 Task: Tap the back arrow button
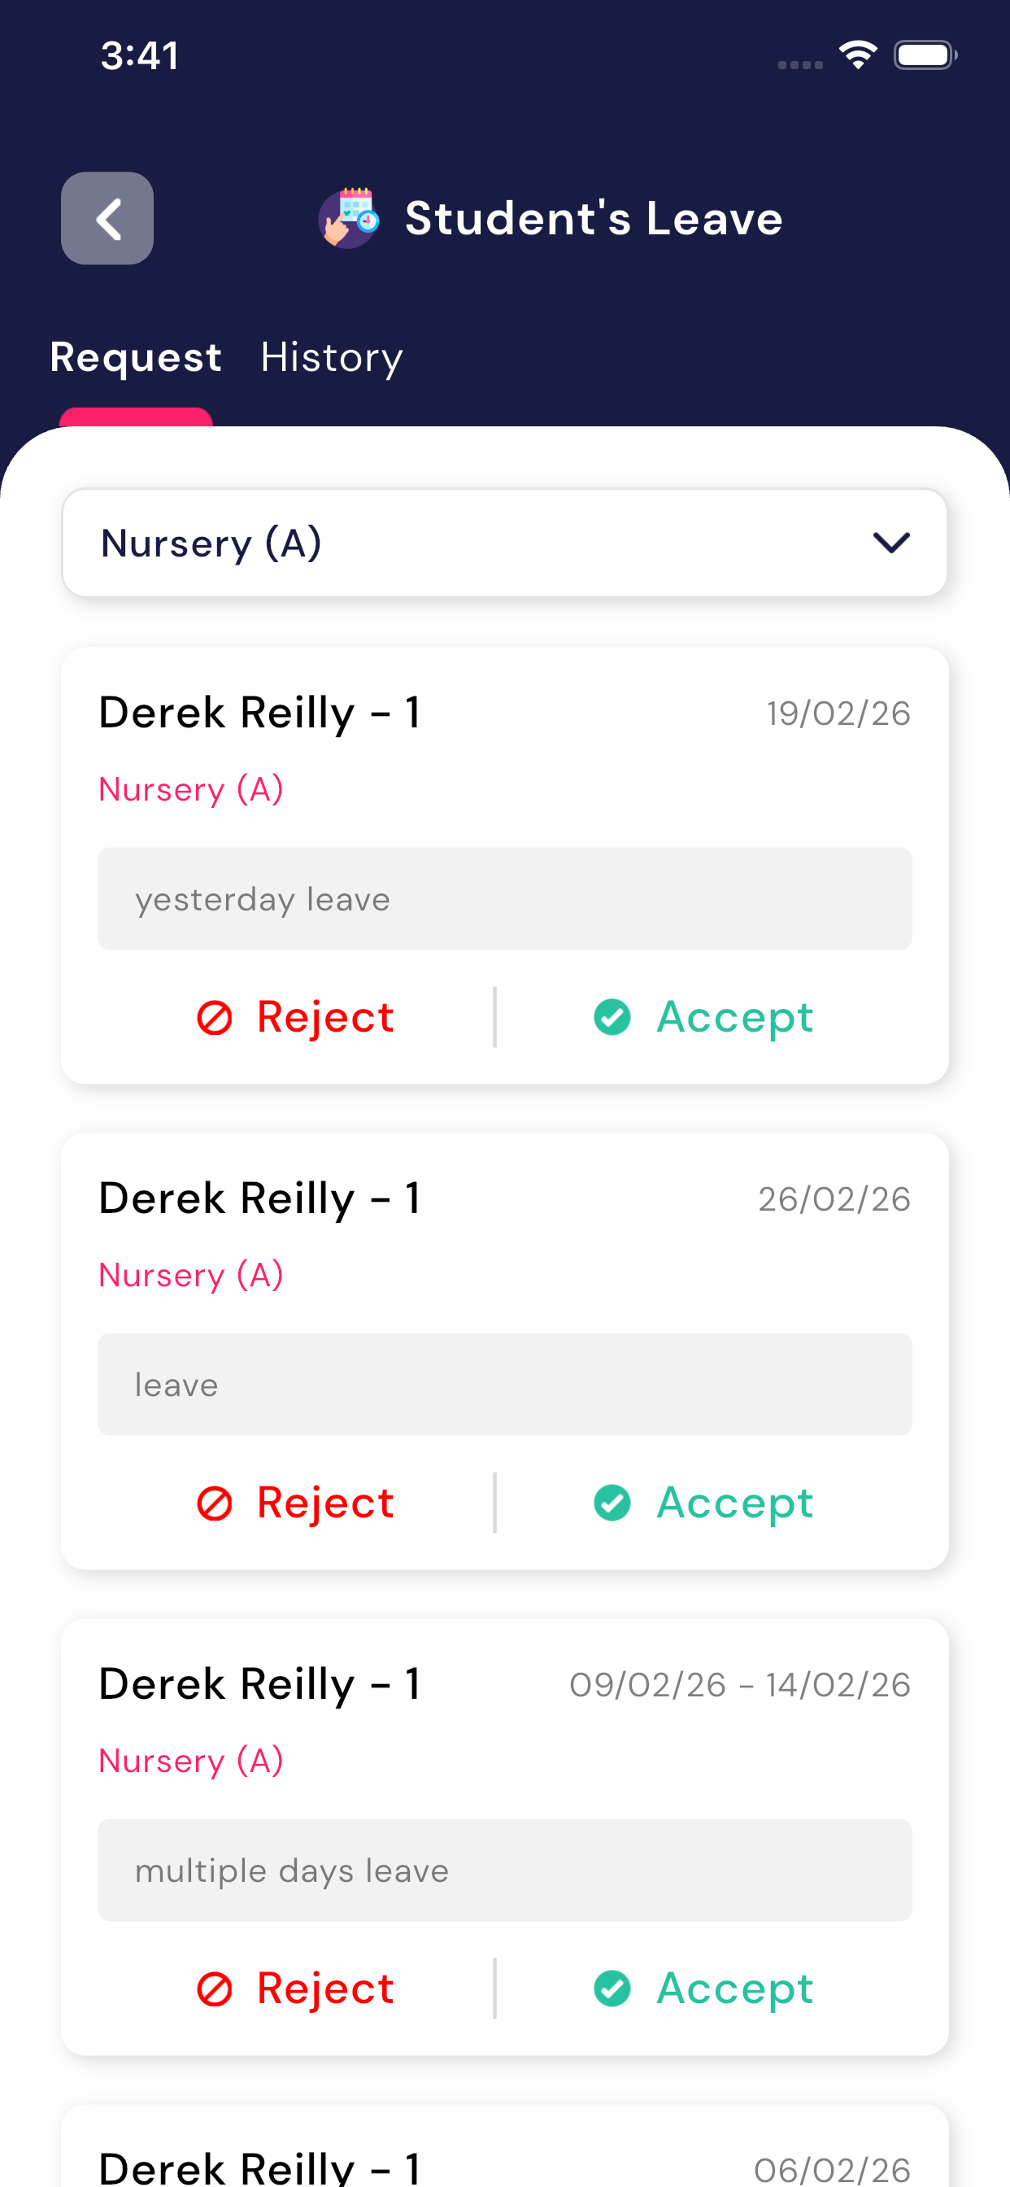coord(107,218)
